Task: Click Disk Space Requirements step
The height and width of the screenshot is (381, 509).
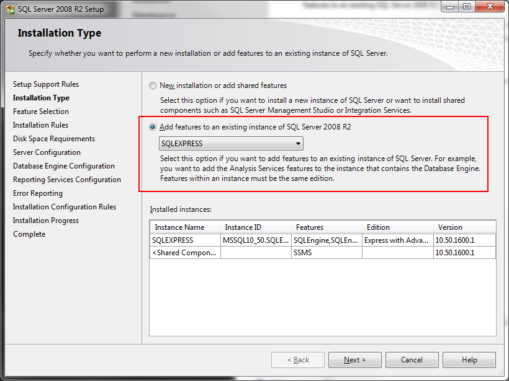Action: point(54,139)
